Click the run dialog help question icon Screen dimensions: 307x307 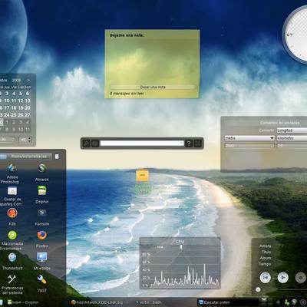[x=189, y=144]
